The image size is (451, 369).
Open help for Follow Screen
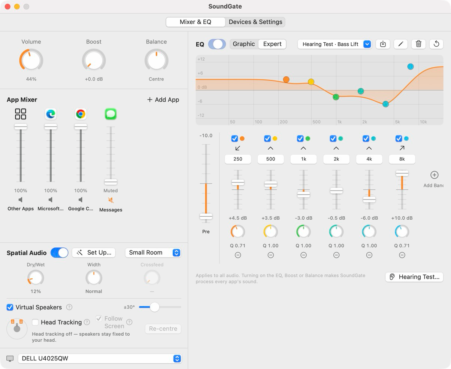coord(129,322)
